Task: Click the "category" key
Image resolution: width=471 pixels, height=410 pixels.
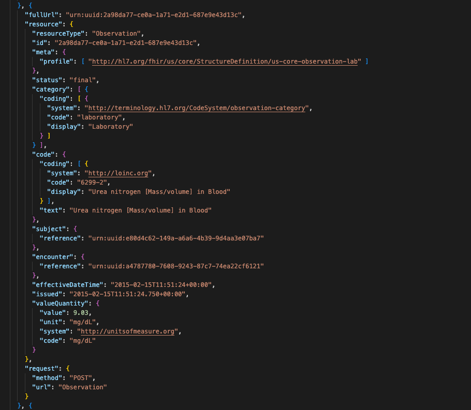Action: point(51,89)
